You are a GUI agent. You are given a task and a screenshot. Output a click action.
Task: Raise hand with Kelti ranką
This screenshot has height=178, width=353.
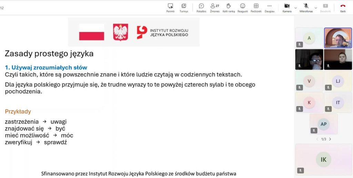pyautogui.click(x=229, y=6)
